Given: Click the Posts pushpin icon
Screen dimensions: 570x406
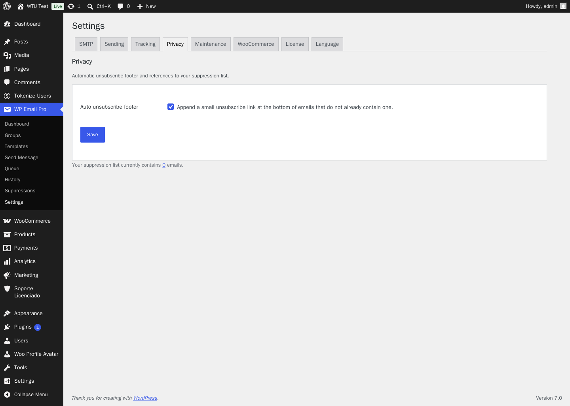Looking at the screenshot, I should click(7, 42).
